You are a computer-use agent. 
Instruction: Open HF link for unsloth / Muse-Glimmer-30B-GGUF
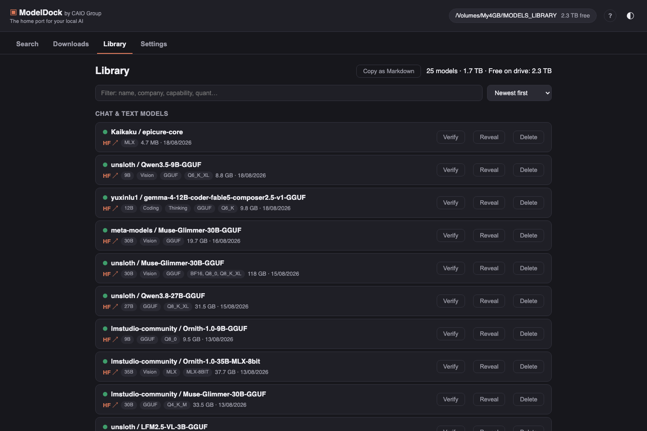pyautogui.click(x=110, y=274)
